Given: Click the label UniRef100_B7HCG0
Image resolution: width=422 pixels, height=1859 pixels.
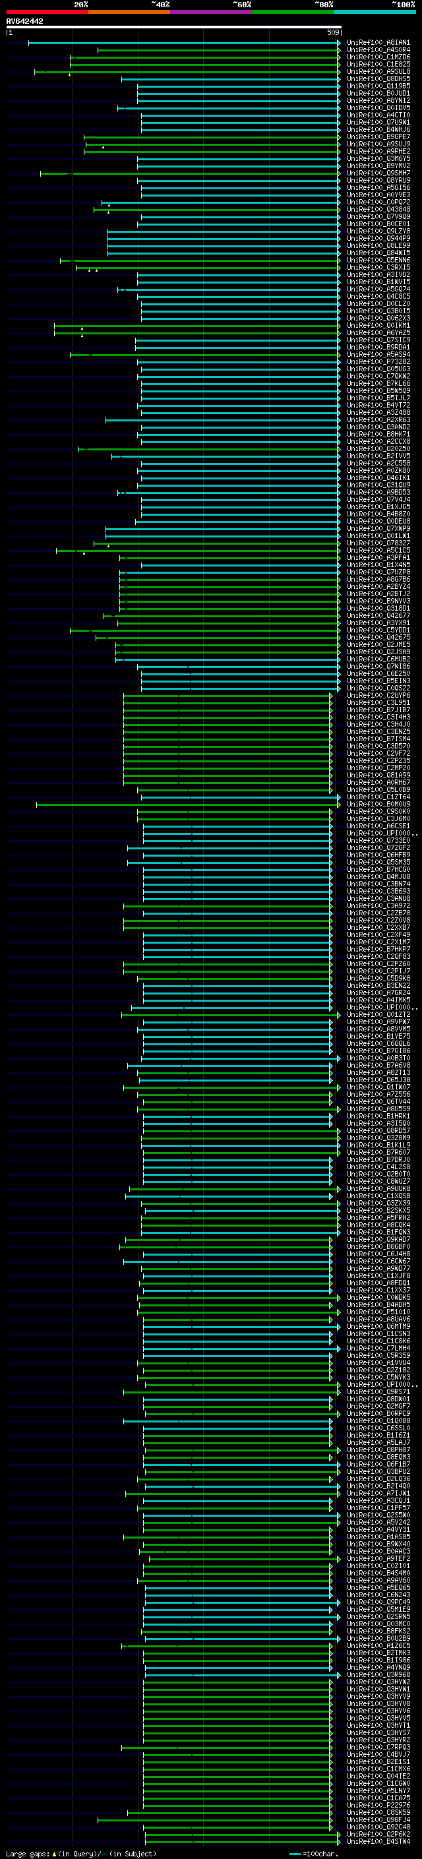Looking at the screenshot, I should point(378,869).
